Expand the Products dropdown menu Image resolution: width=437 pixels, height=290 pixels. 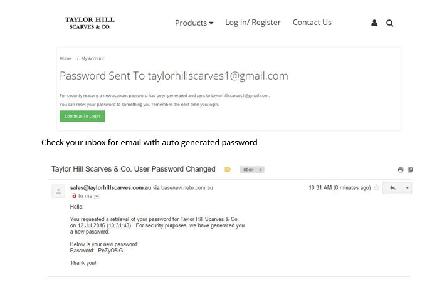click(x=194, y=23)
